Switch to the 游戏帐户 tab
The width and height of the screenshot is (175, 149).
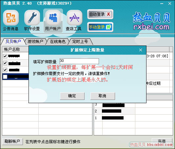(35, 42)
